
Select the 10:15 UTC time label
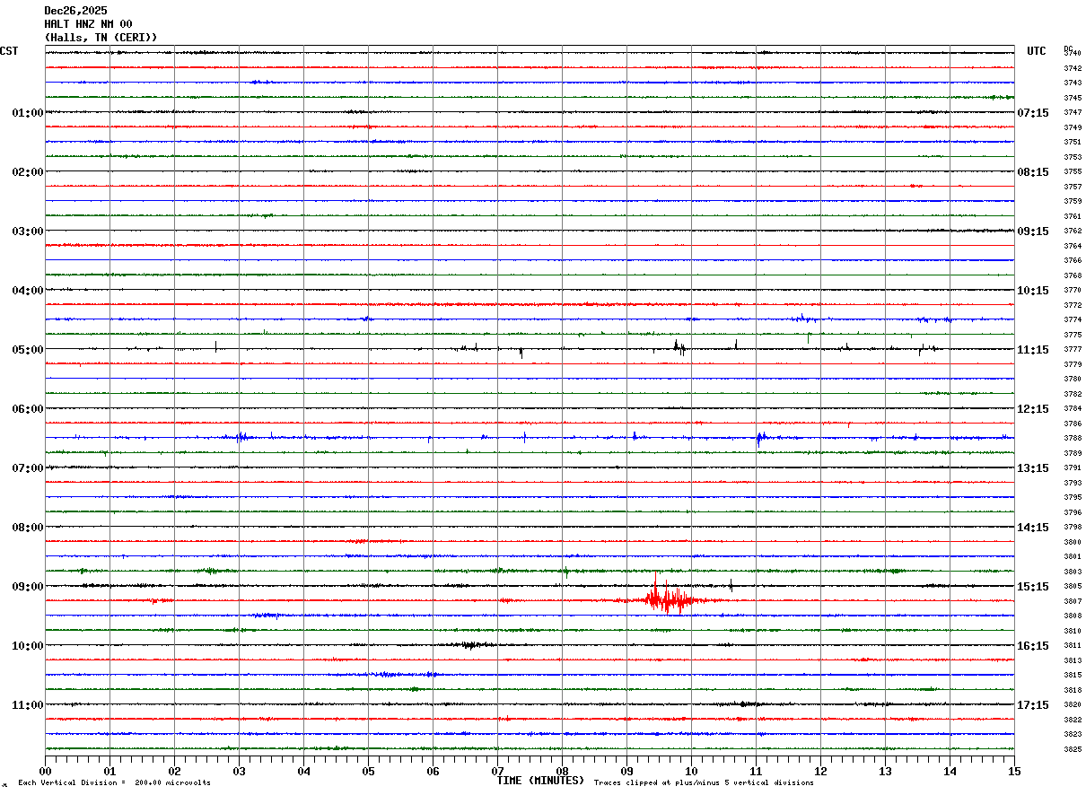[x=1033, y=291]
